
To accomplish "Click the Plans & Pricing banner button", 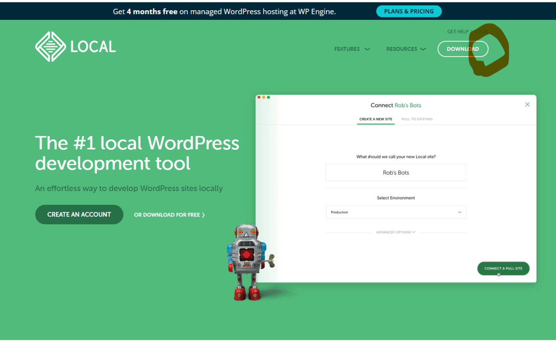I will click(409, 11).
